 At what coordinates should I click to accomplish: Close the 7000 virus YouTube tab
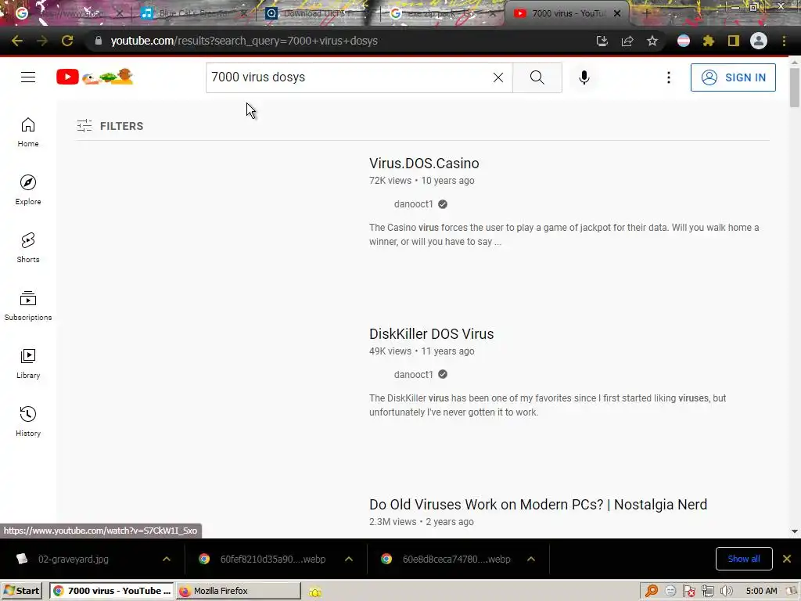click(617, 13)
